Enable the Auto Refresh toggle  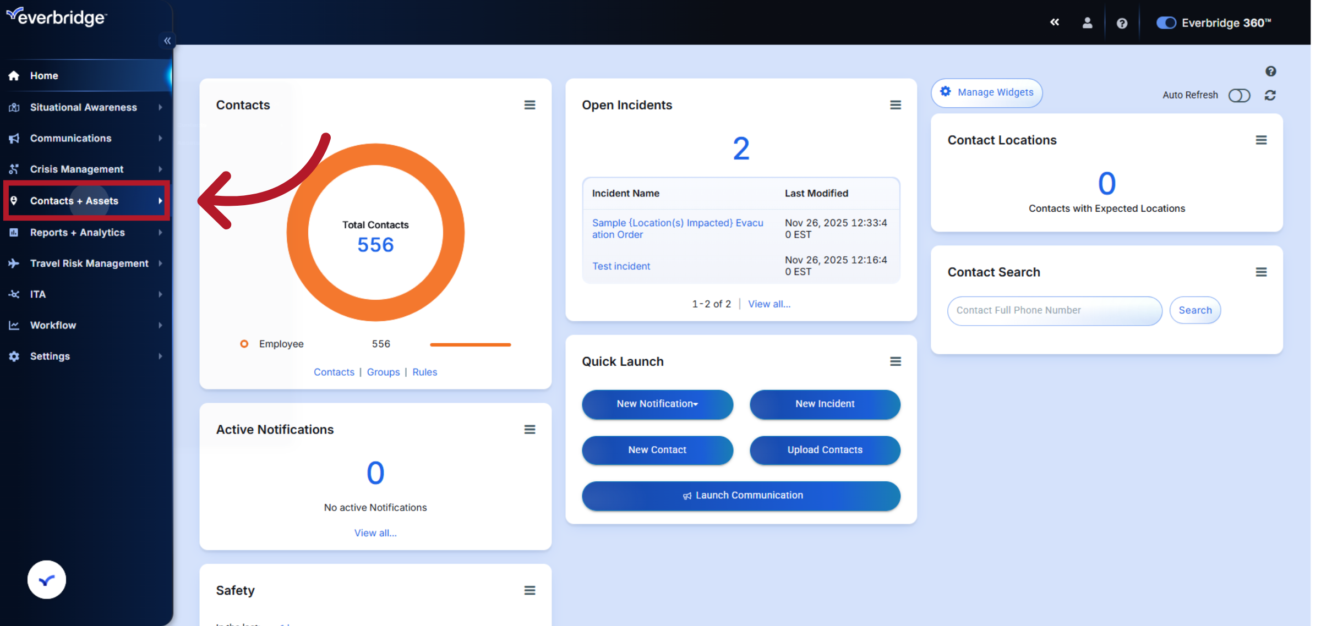1239,95
